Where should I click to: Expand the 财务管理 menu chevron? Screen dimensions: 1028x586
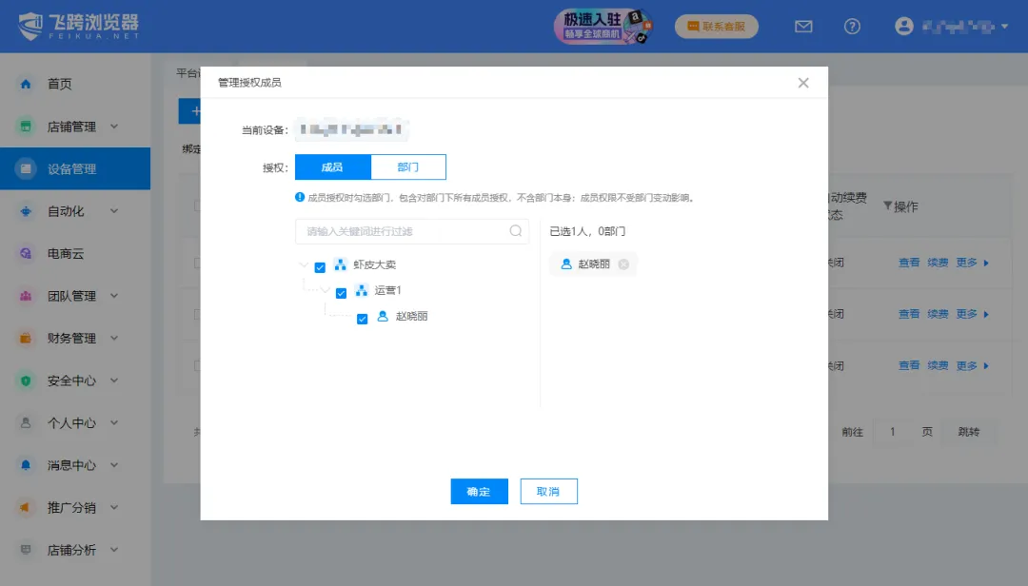pos(114,339)
